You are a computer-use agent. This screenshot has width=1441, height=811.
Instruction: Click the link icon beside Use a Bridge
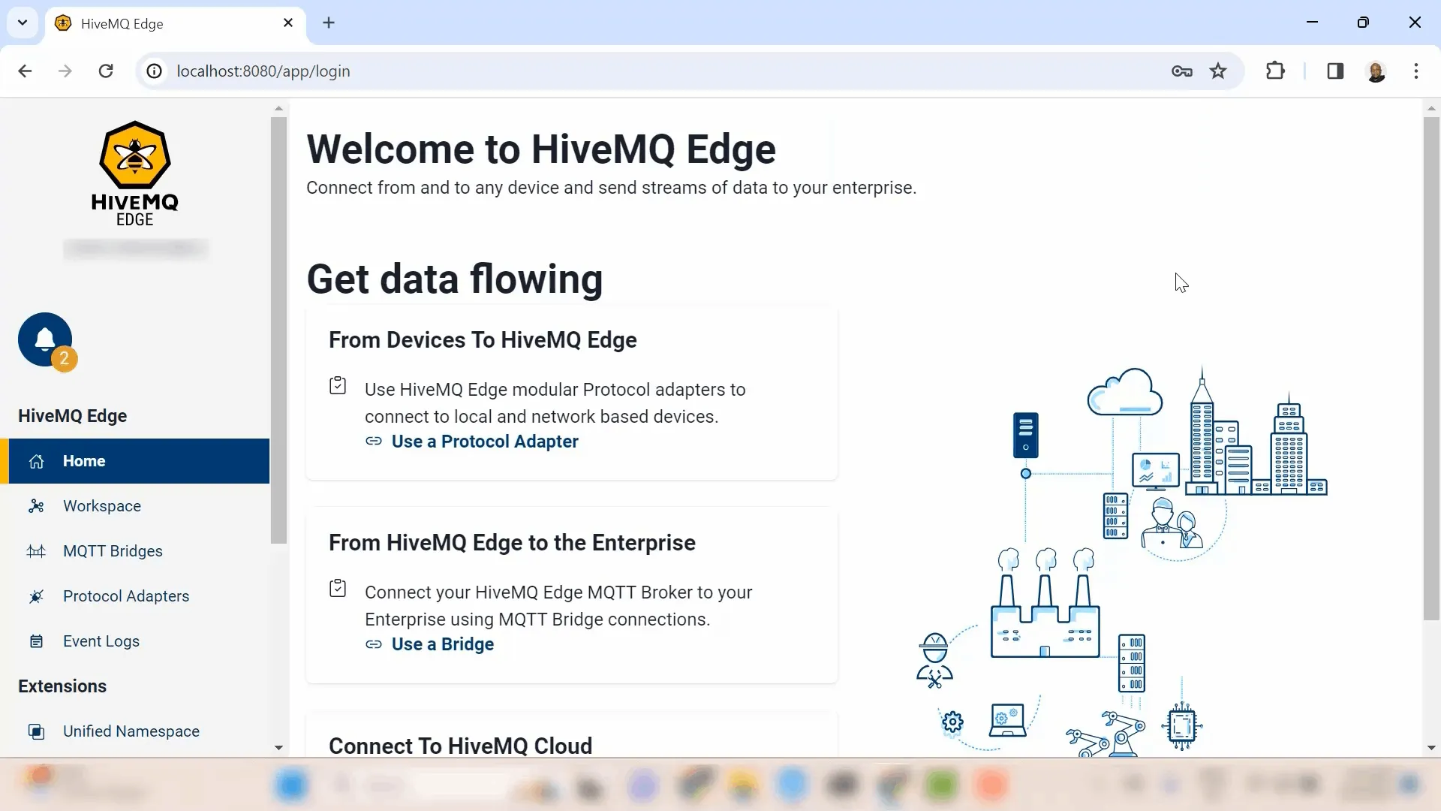[x=374, y=644]
